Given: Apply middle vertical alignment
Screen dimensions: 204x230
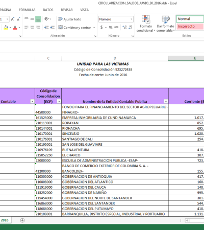Looking at the screenshot, I should (32, 19).
